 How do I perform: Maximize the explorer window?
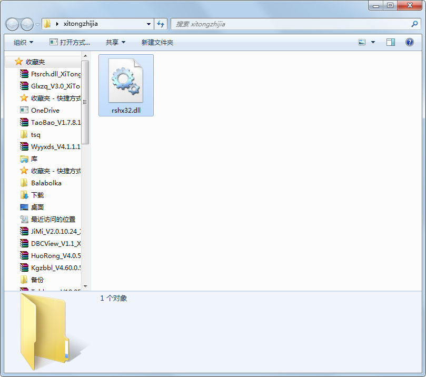390,6
